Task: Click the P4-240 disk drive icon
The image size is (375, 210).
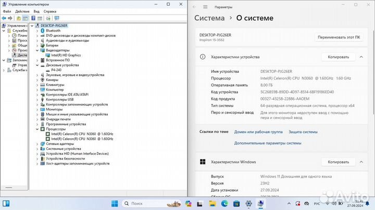Action: 48,70
